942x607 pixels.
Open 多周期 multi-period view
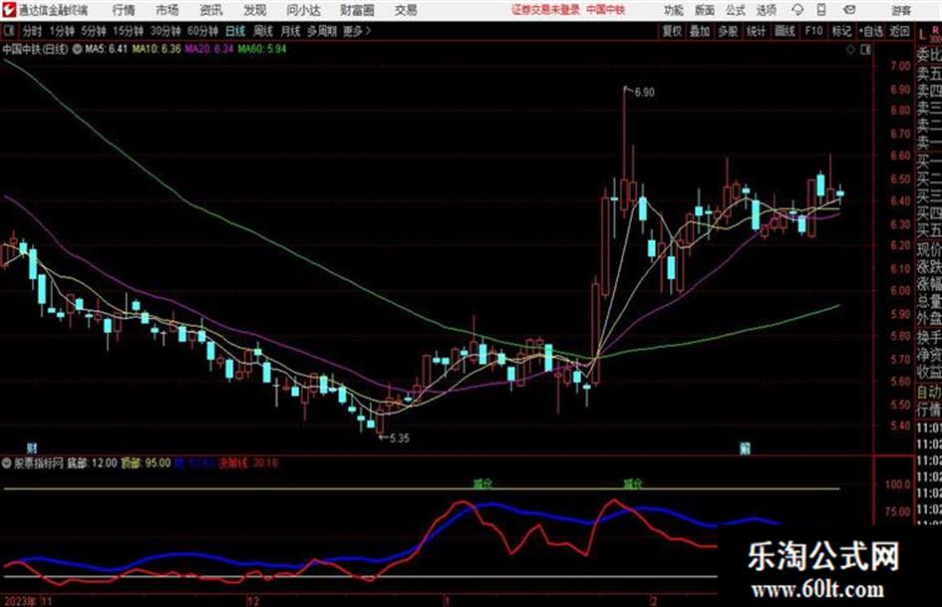click(322, 31)
